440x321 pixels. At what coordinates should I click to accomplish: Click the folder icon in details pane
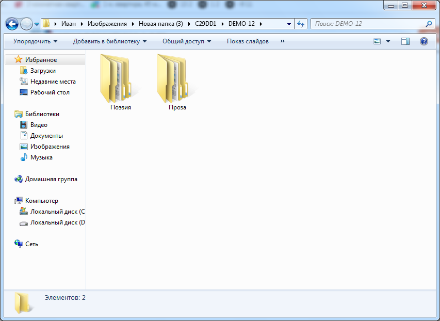coord(23,303)
